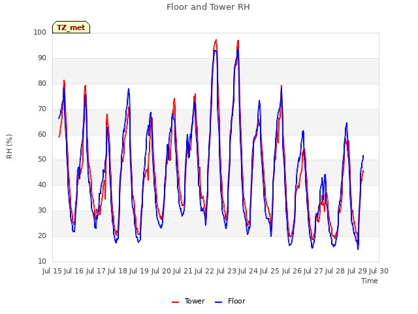Screen dimensions: 418x314
Task: Click the 100 y-axis tick label
Action: point(40,32)
